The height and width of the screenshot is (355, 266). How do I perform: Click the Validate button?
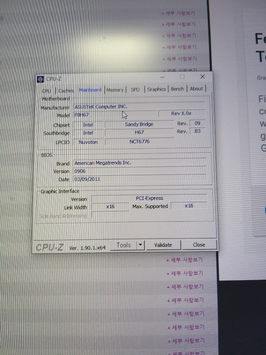(x=163, y=245)
